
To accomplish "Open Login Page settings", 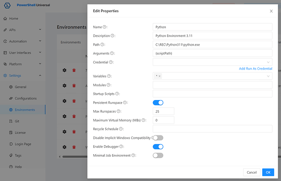I will [22, 144].
